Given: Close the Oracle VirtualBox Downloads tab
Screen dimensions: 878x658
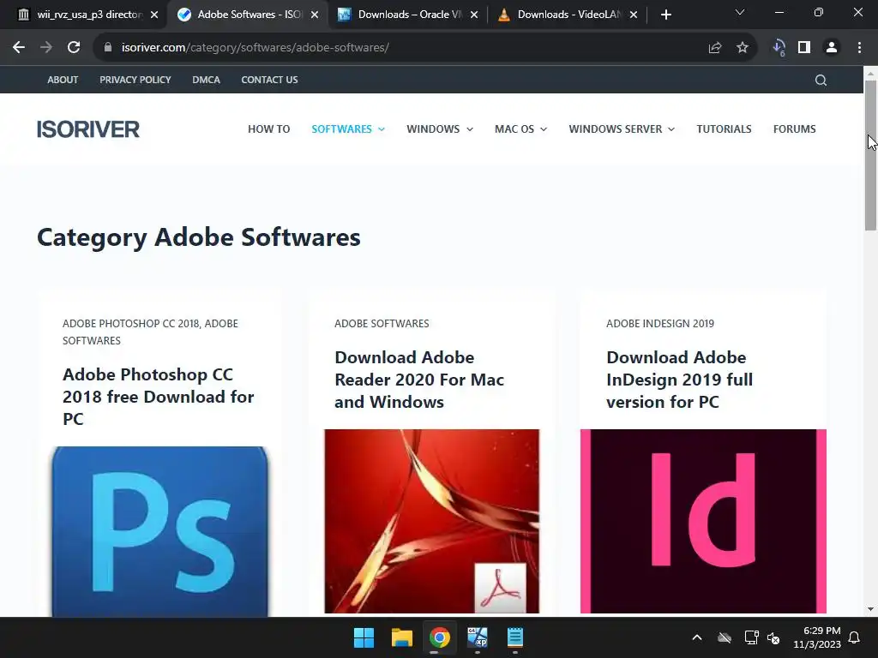Looking at the screenshot, I should [474, 15].
